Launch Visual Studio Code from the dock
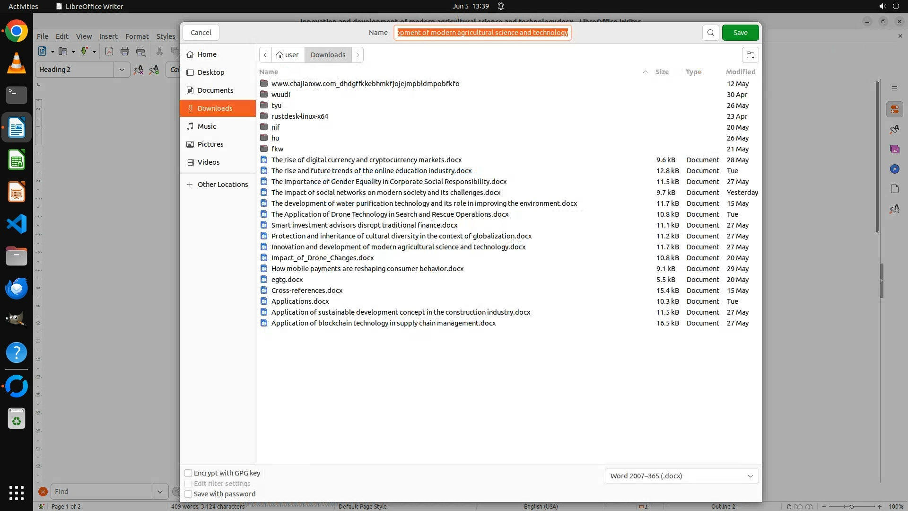The image size is (908, 511). point(17,224)
